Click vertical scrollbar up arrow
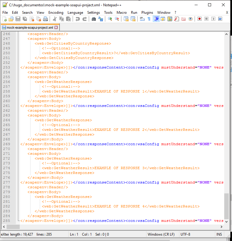 (x=227, y=34)
